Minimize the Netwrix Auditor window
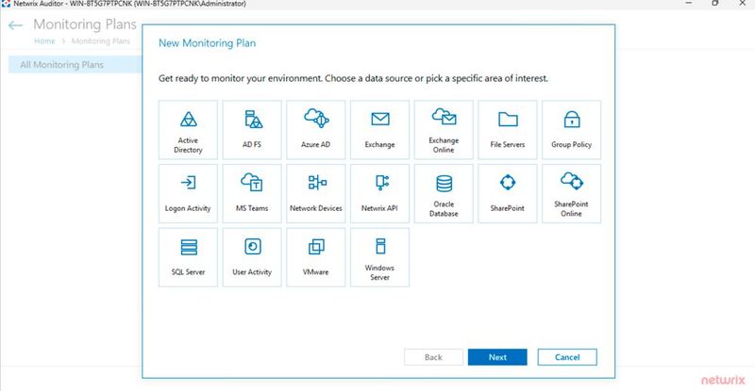This screenshot has width=755, height=391. coord(689,4)
